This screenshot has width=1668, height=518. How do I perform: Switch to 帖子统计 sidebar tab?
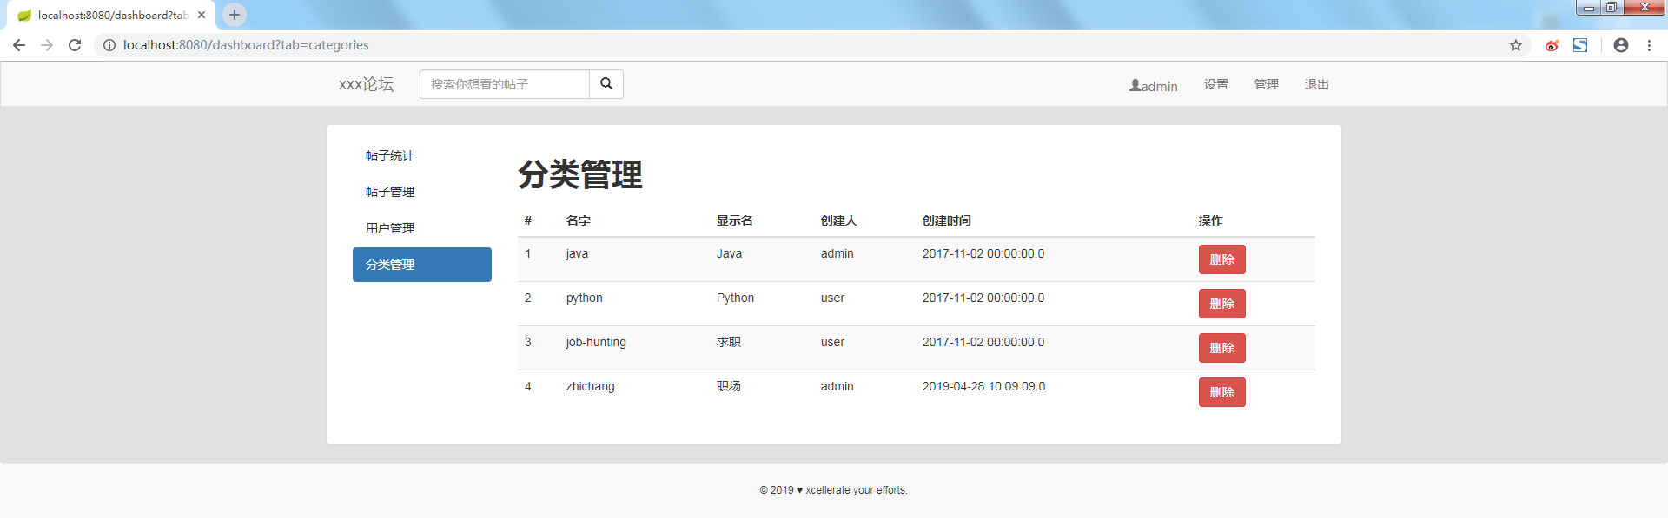422,155
